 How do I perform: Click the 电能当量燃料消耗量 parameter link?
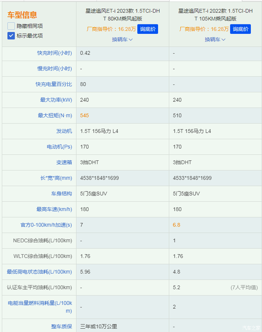click(x=40, y=307)
